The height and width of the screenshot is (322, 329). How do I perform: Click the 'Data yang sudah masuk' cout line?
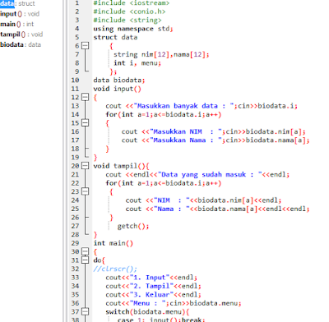(197, 175)
